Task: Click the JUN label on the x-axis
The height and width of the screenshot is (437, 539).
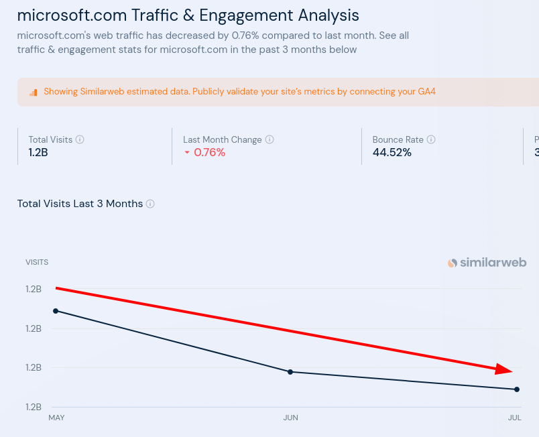Action: (x=290, y=418)
